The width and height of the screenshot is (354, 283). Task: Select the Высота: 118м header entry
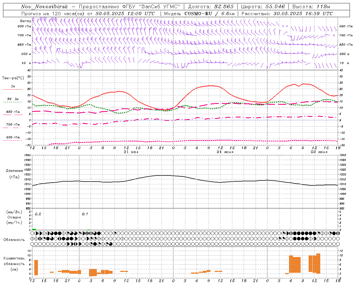pos(311,7)
